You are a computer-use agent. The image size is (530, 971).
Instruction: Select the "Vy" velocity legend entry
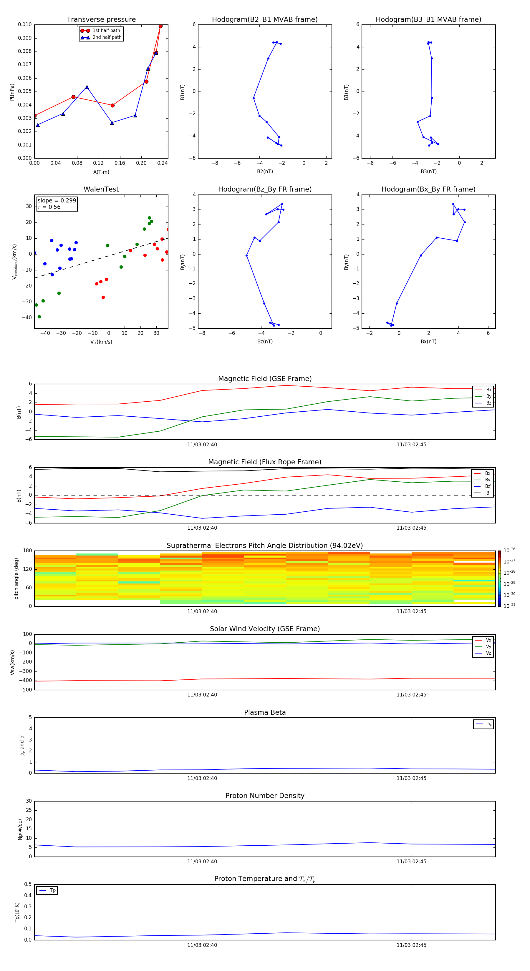tap(483, 647)
